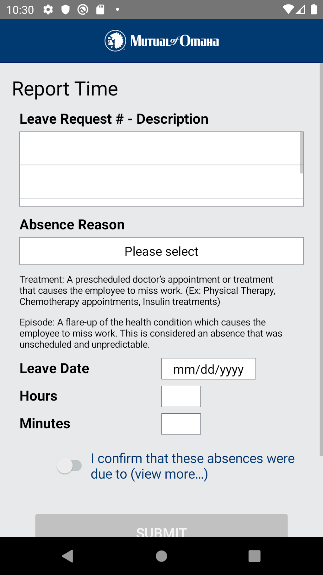
Task: Tap the SD card status icon
Action: click(100, 10)
